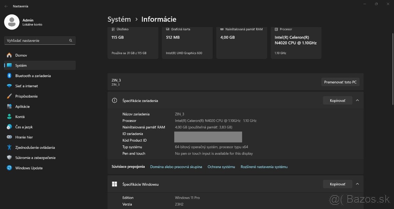The image size is (394, 209).
Task: Open Súkromie a zabezpečenie settings
Action: pos(35,158)
